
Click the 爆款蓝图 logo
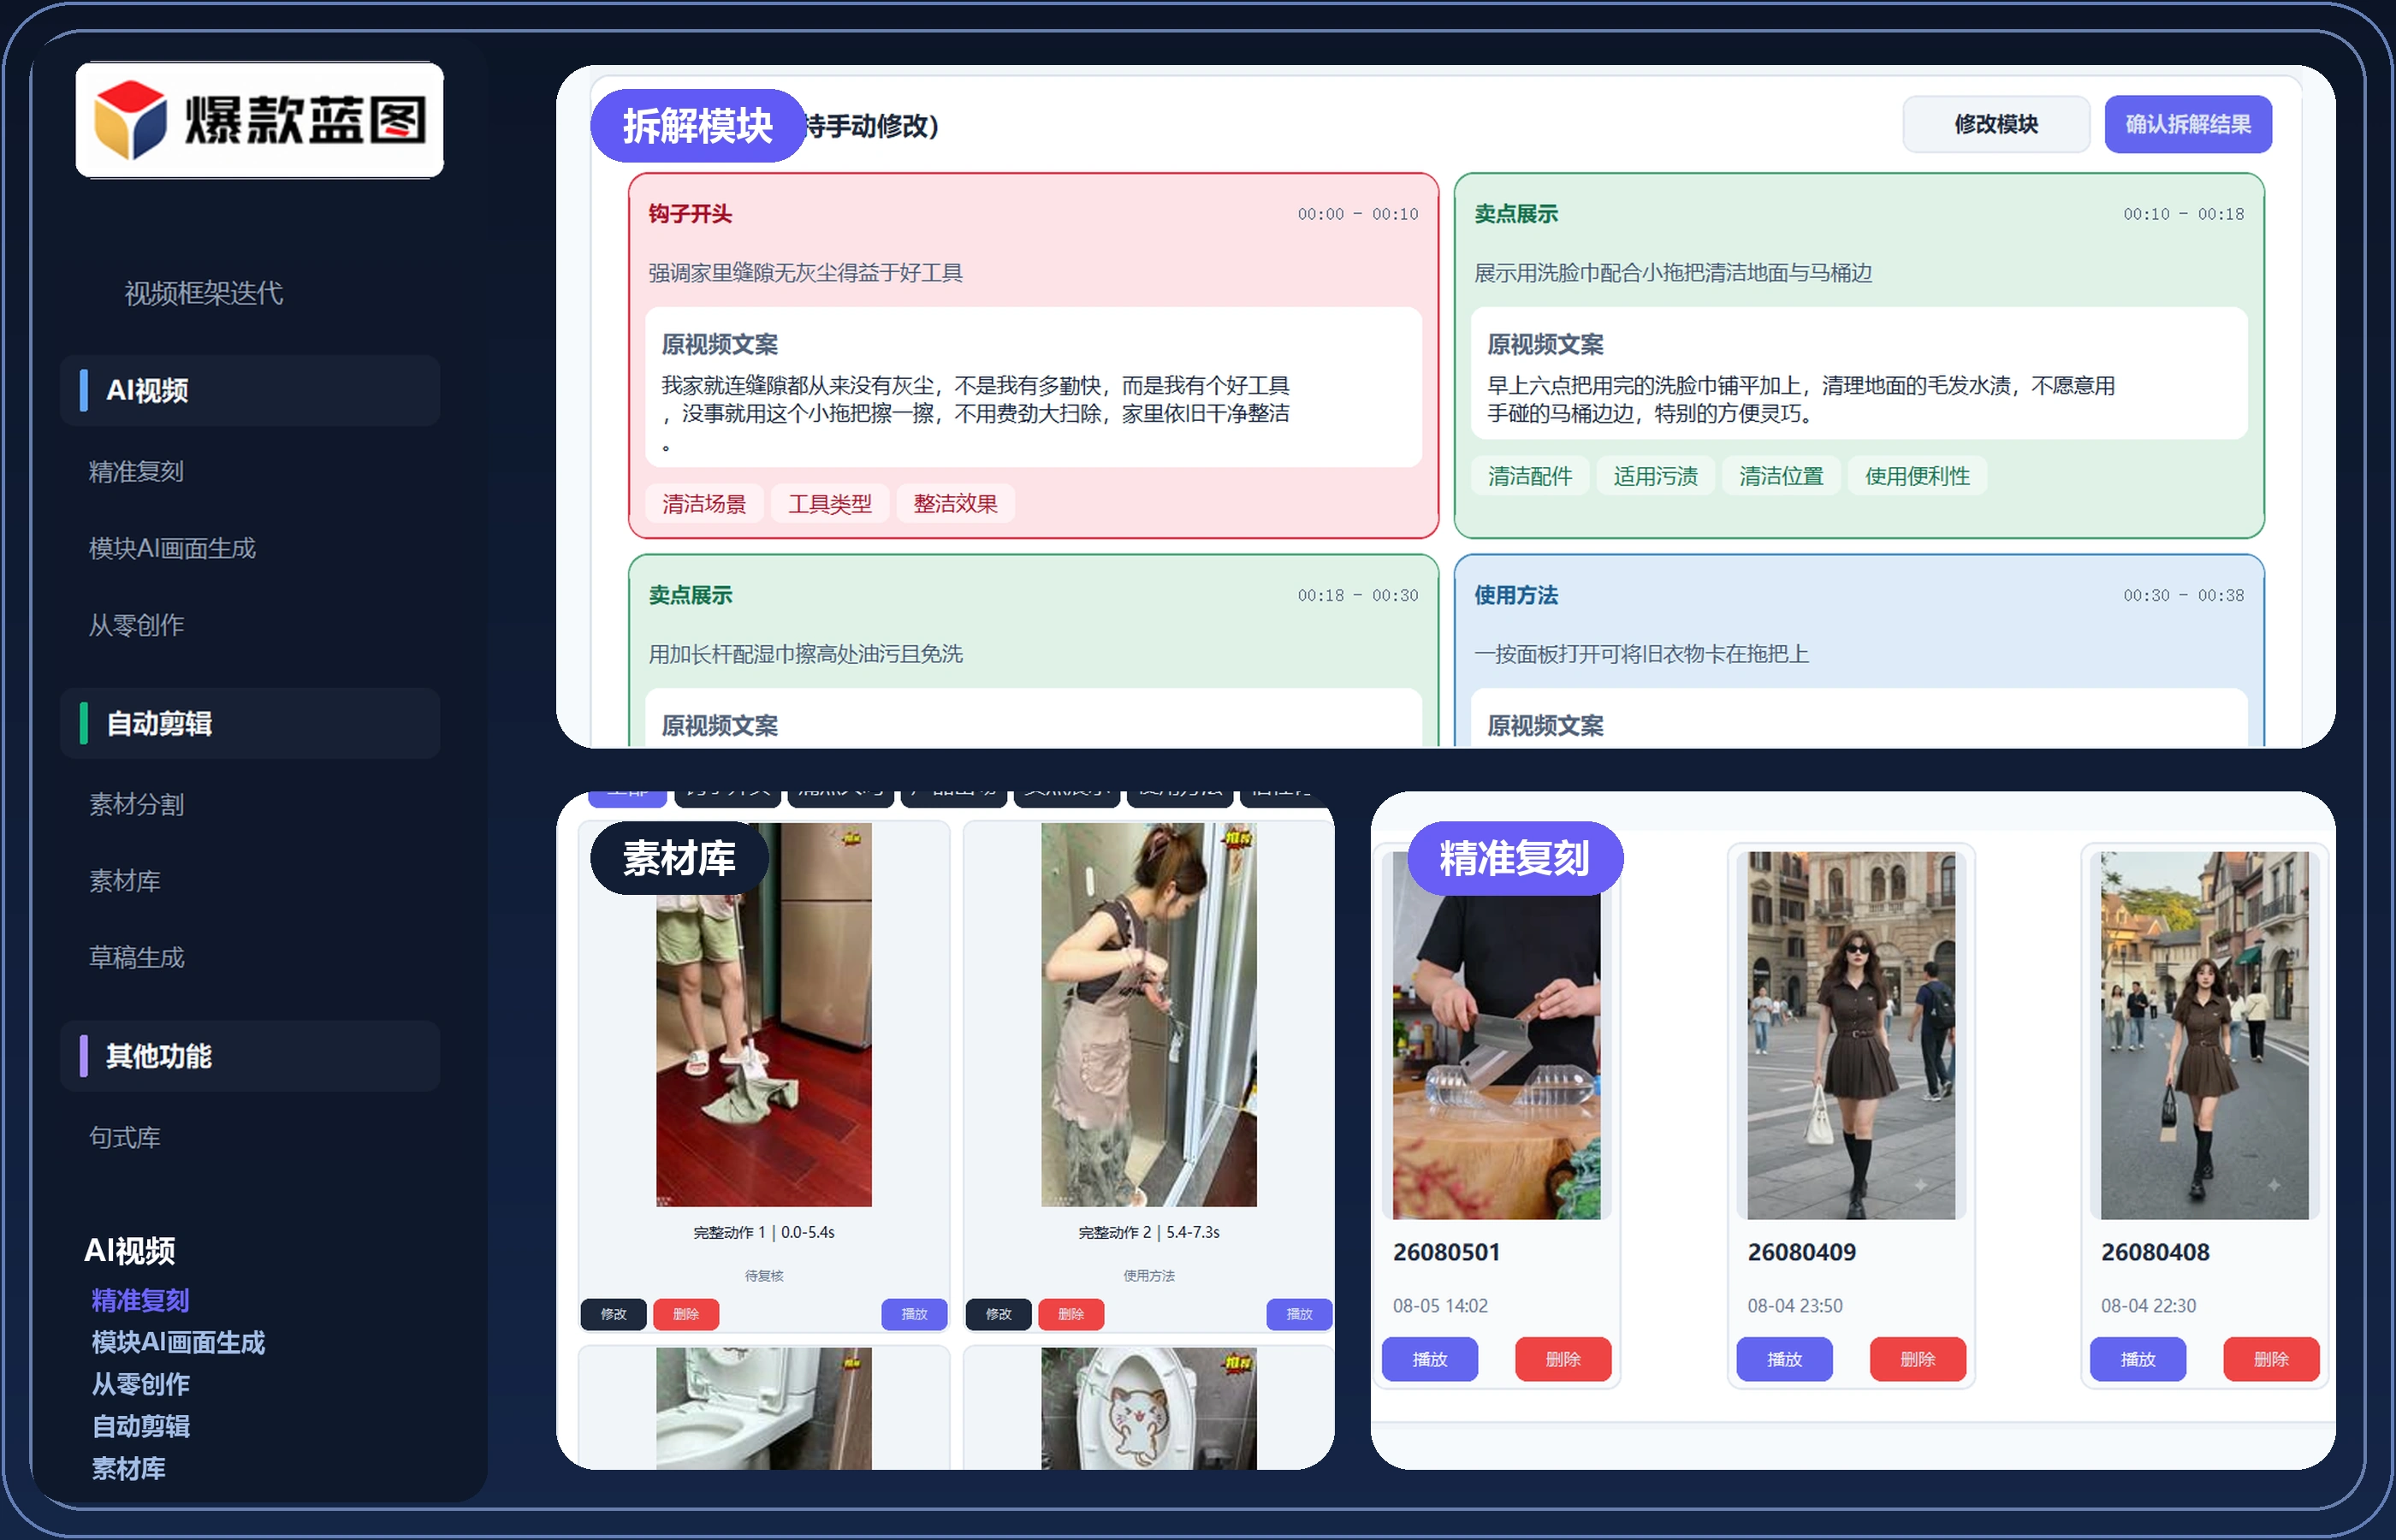pyautogui.click(x=259, y=120)
